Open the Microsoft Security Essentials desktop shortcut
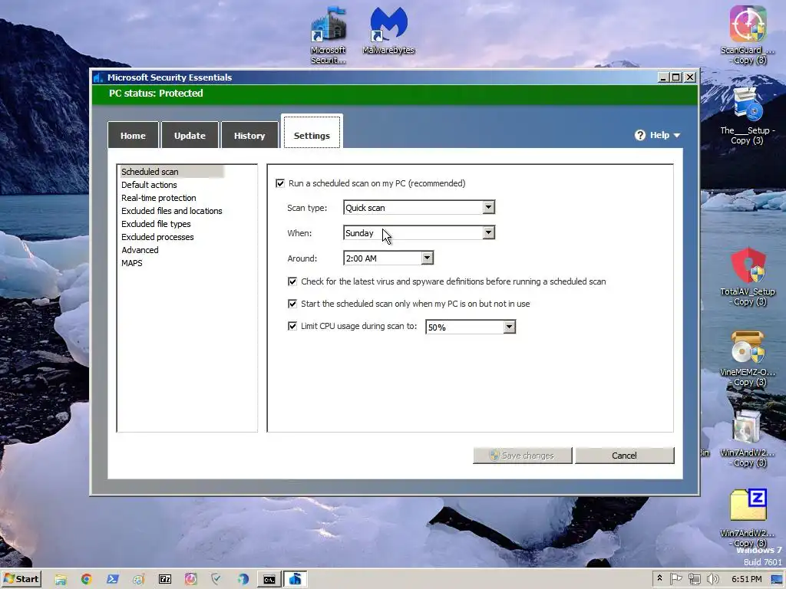786x589 pixels. click(329, 35)
